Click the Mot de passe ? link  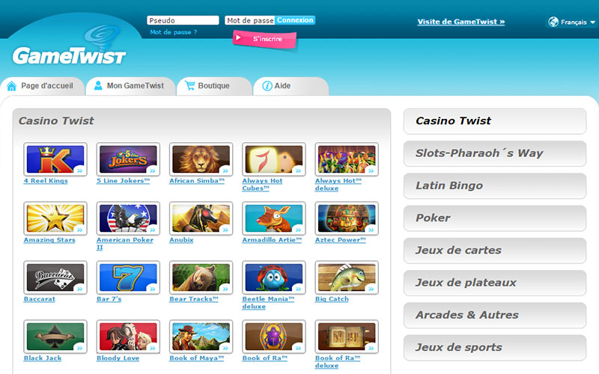174,32
